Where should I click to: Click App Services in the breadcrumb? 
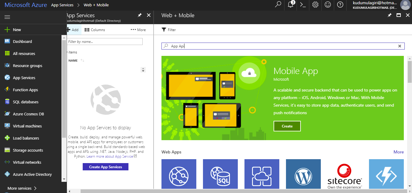(62, 5)
